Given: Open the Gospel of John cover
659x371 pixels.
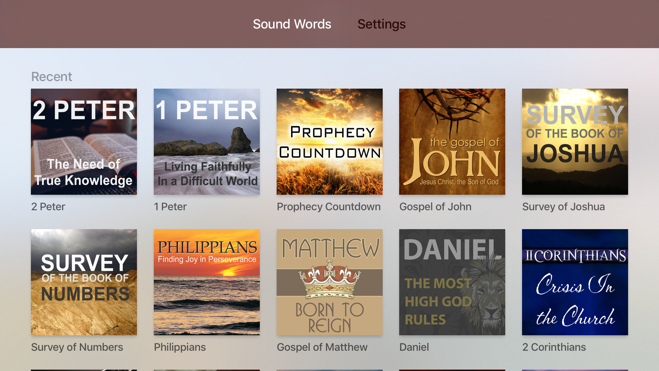Looking at the screenshot, I should (452, 142).
